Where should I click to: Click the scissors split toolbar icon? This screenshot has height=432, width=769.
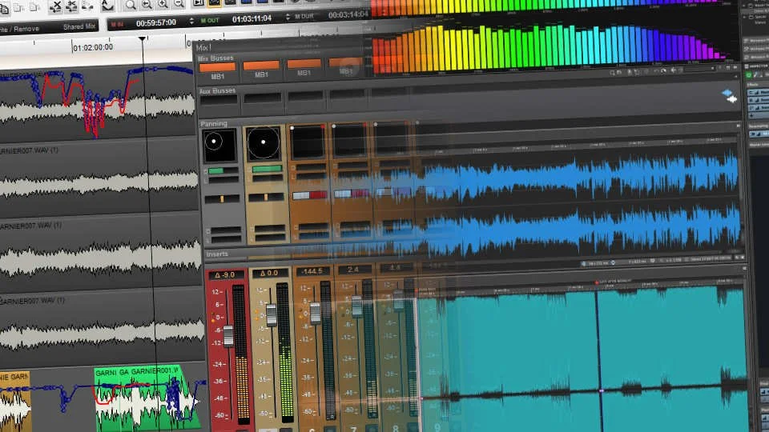71,6
